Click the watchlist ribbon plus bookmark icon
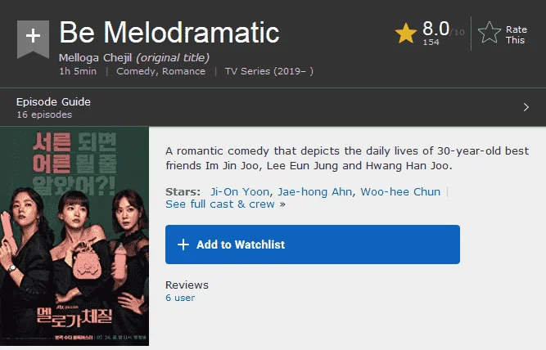This screenshot has width=546, height=350. pyautogui.click(x=33, y=38)
